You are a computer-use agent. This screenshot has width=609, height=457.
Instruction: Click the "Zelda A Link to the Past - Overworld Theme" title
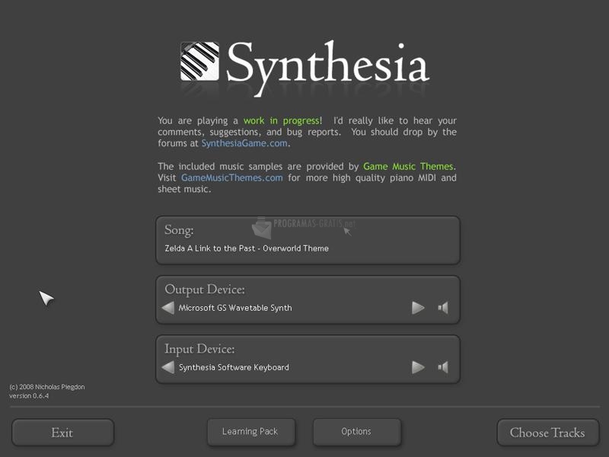pyautogui.click(x=247, y=248)
